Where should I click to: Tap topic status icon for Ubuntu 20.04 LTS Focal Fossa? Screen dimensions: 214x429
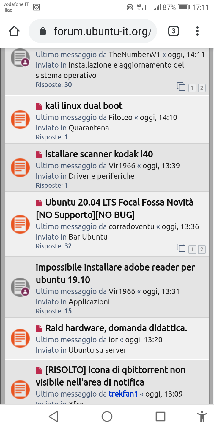click(x=20, y=224)
